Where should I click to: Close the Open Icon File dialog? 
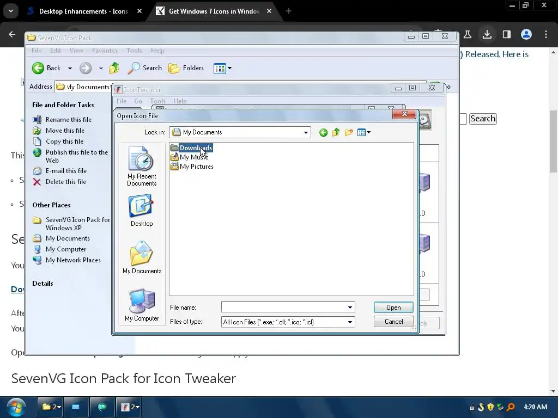pyautogui.click(x=404, y=114)
